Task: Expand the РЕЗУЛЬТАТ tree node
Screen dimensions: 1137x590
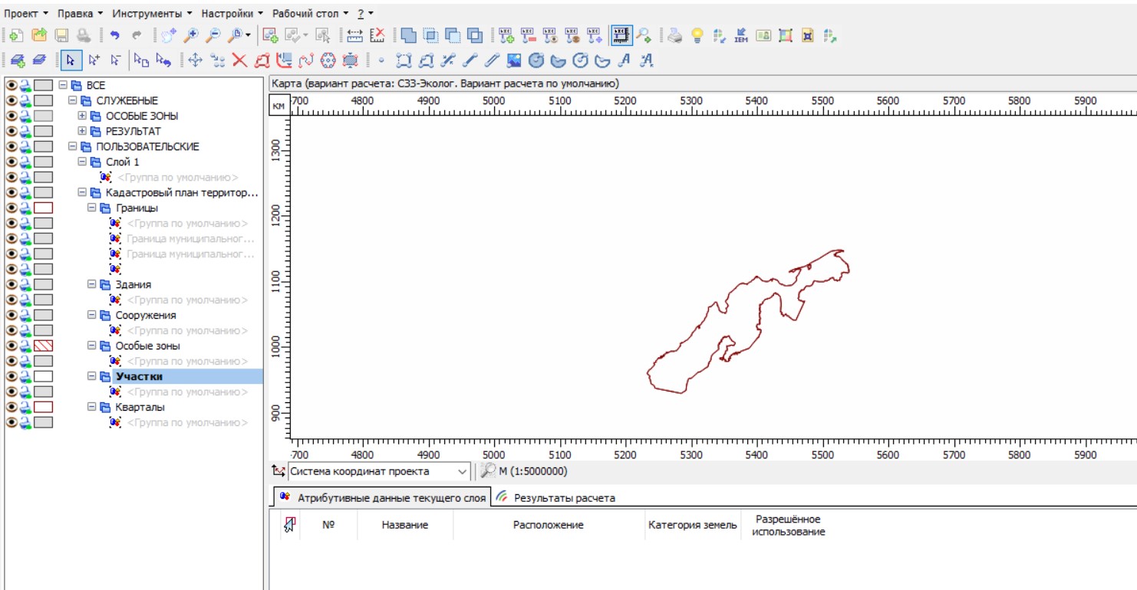Action: tap(83, 131)
